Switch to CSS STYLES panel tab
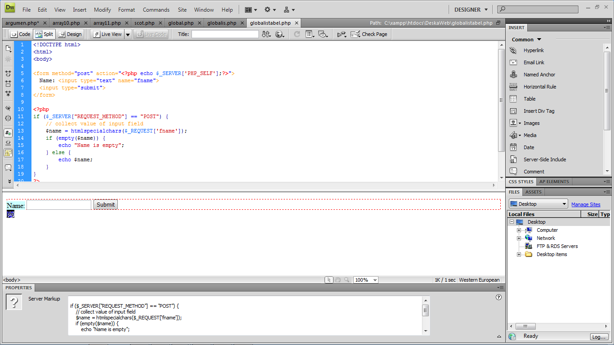614x345 pixels. coord(521,182)
